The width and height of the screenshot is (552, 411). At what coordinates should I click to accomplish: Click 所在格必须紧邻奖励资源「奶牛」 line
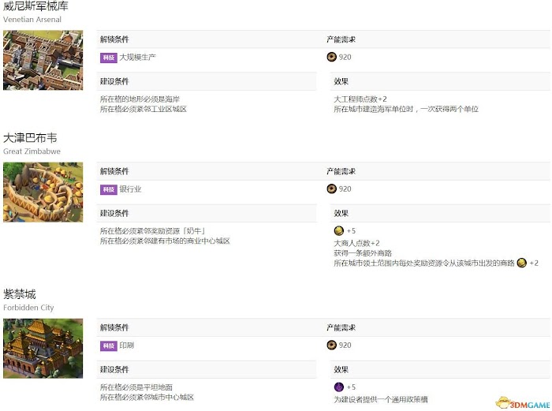pyautogui.click(x=152, y=231)
